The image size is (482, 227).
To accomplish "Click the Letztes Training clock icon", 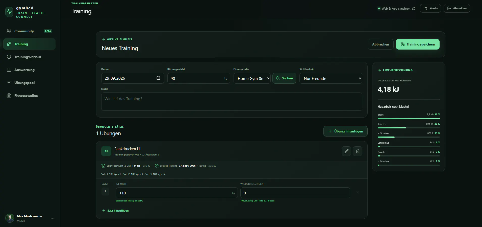I will tap(157, 166).
